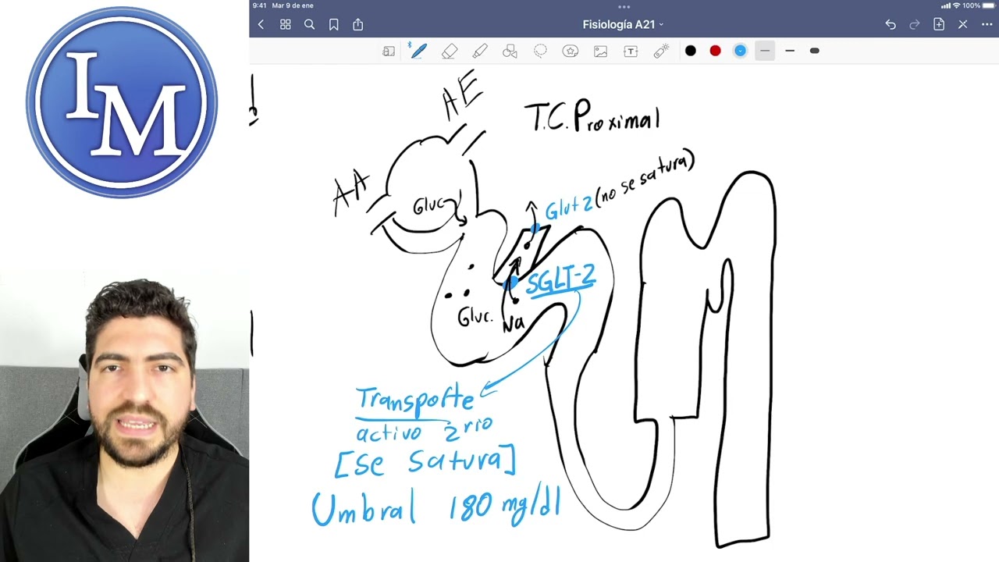Click the X icon in the top bar
Viewport: 999px width, 562px height.
(963, 25)
